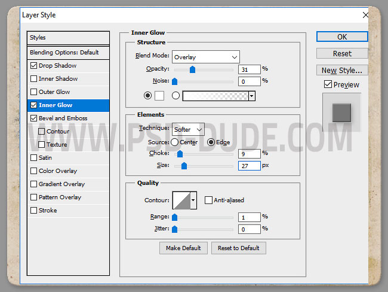Enable the Satin checkbox
Image resolution: width=388 pixels, height=292 pixels.
(x=33, y=157)
